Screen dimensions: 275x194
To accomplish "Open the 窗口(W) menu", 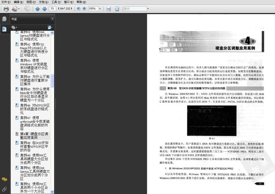I will pos(69,2).
